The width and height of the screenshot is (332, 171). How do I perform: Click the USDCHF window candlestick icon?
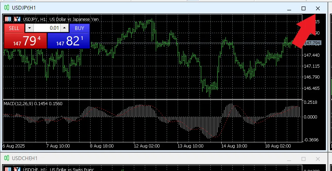[7, 158]
